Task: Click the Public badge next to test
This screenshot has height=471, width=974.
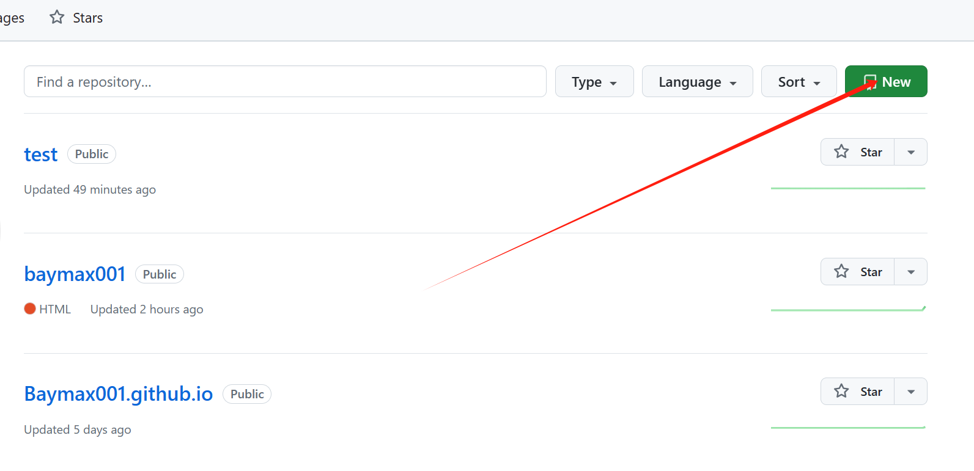Action: [x=92, y=154]
